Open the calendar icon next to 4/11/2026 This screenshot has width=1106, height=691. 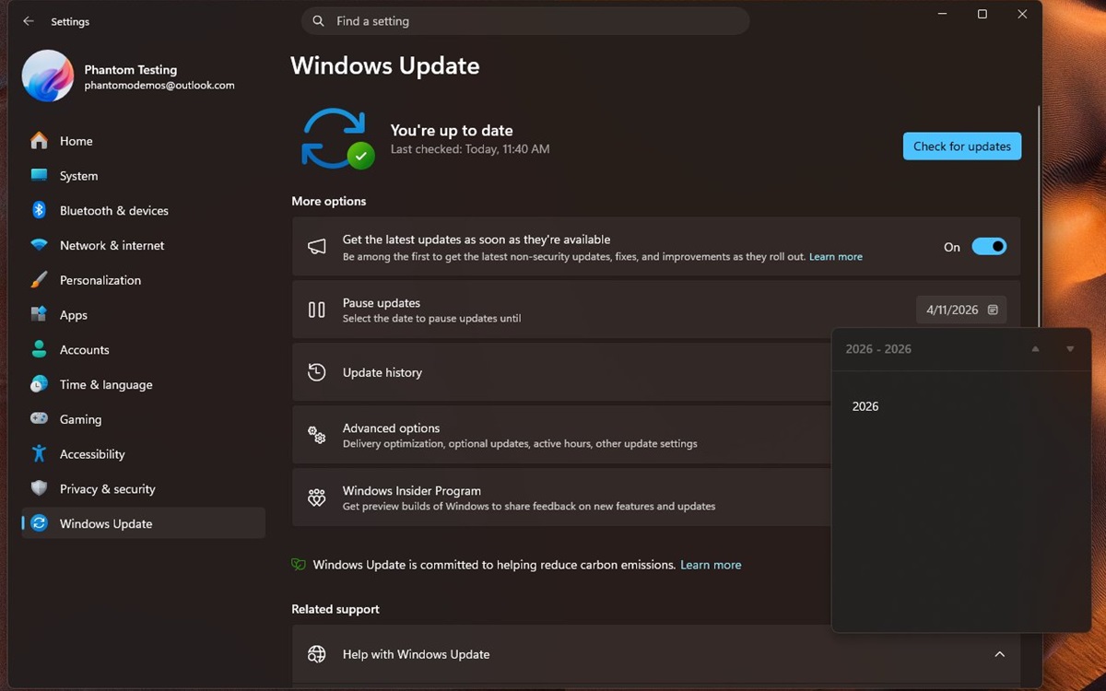pyautogui.click(x=993, y=310)
